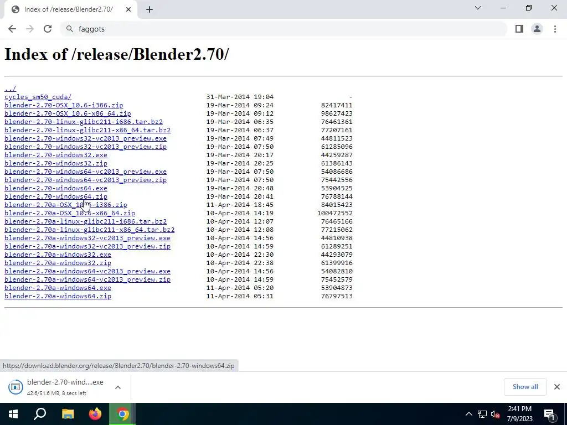Image resolution: width=567 pixels, height=425 pixels.
Task: Download blender-2.70-linux-glibc211-i686.tar.bz2
Action: 84,122
